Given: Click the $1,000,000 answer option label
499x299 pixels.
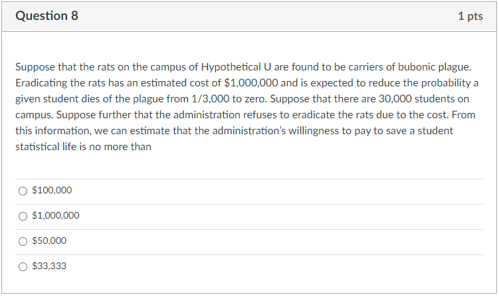Looking at the screenshot, I should click(x=56, y=216).
